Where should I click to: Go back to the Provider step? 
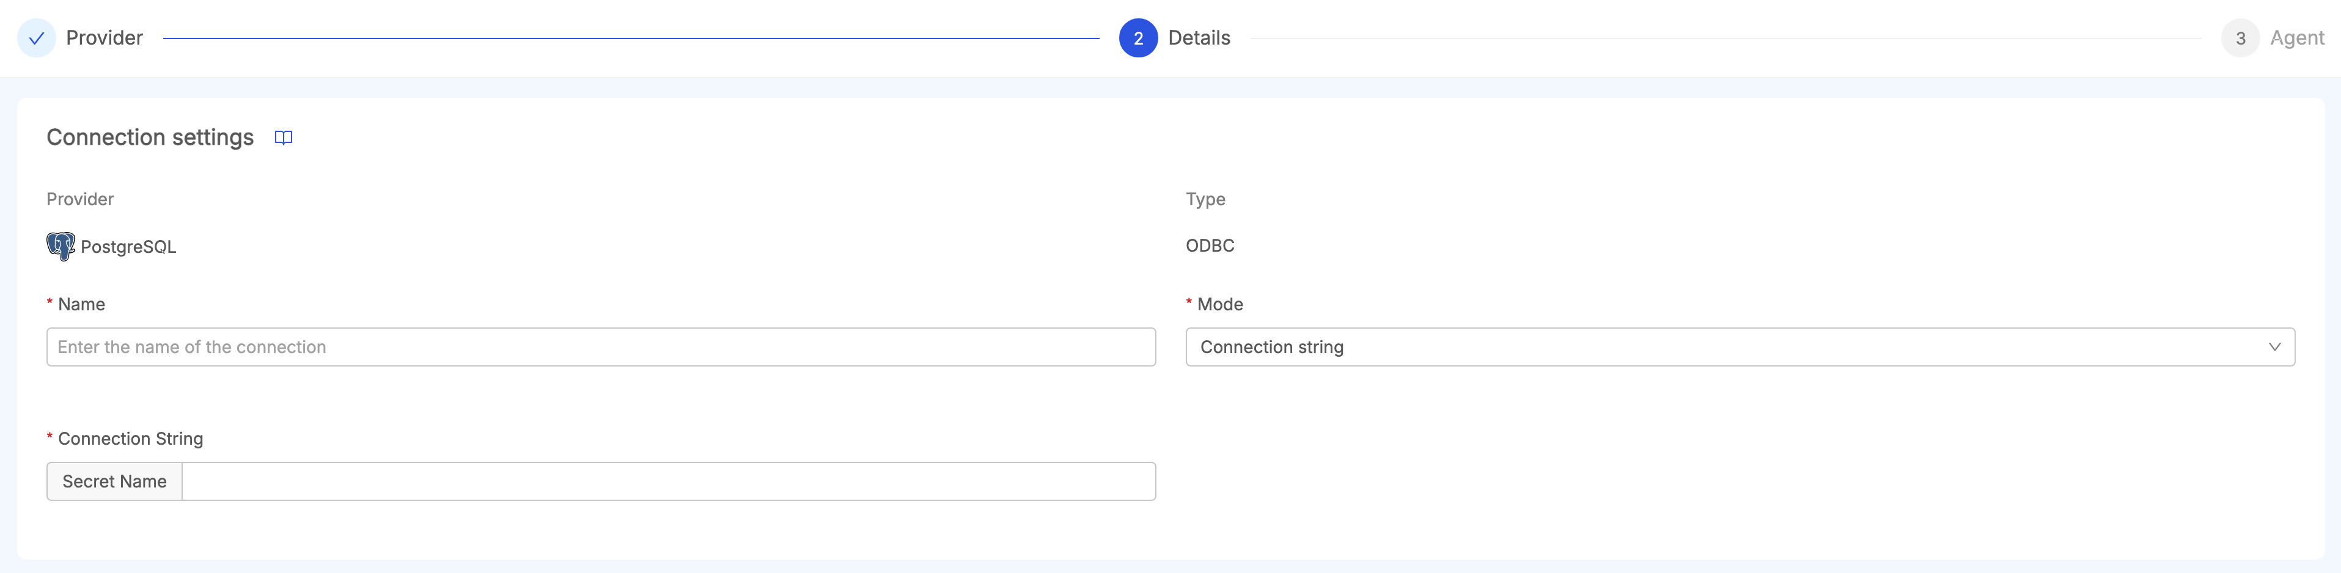[x=103, y=38]
